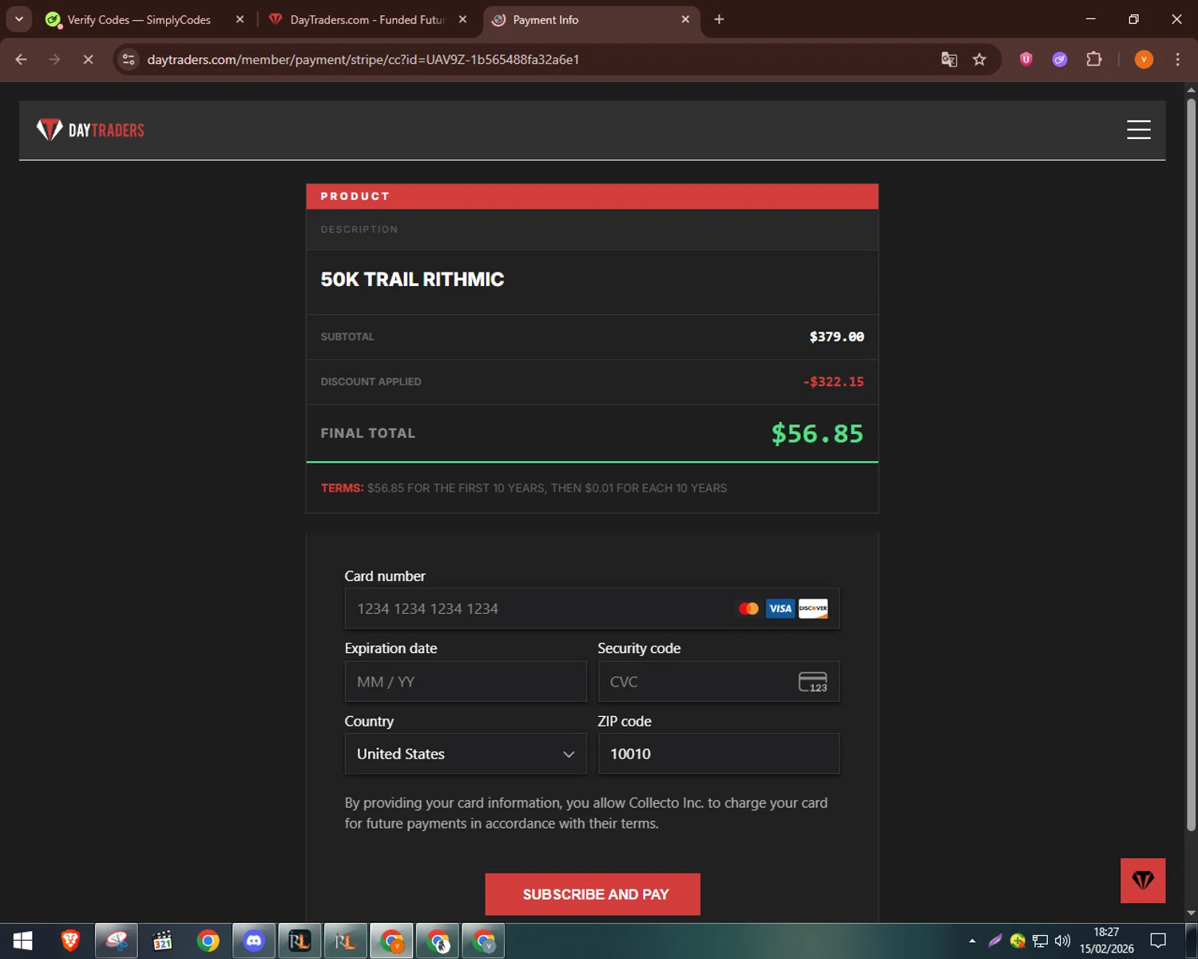Image resolution: width=1198 pixels, height=959 pixels.
Task: Close the Payment Info tab
Action: coord(685,19)
